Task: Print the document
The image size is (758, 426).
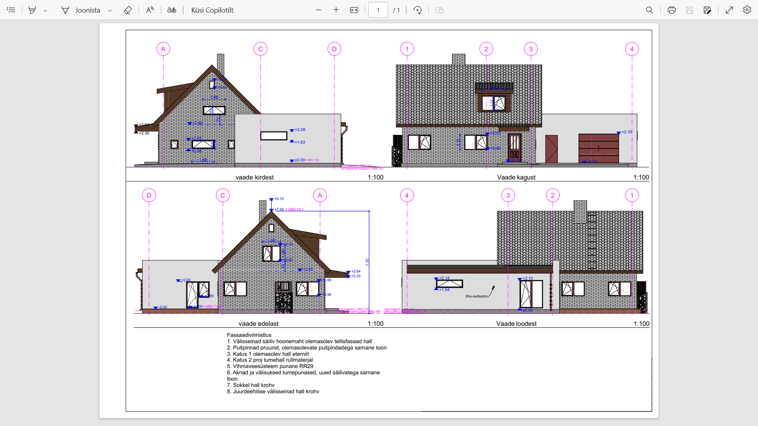Action: click(672, 10)
